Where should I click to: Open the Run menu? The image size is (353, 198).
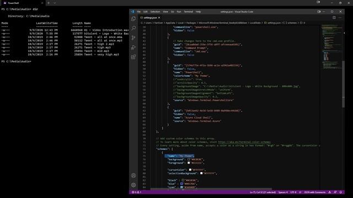(x=179, y=12)
